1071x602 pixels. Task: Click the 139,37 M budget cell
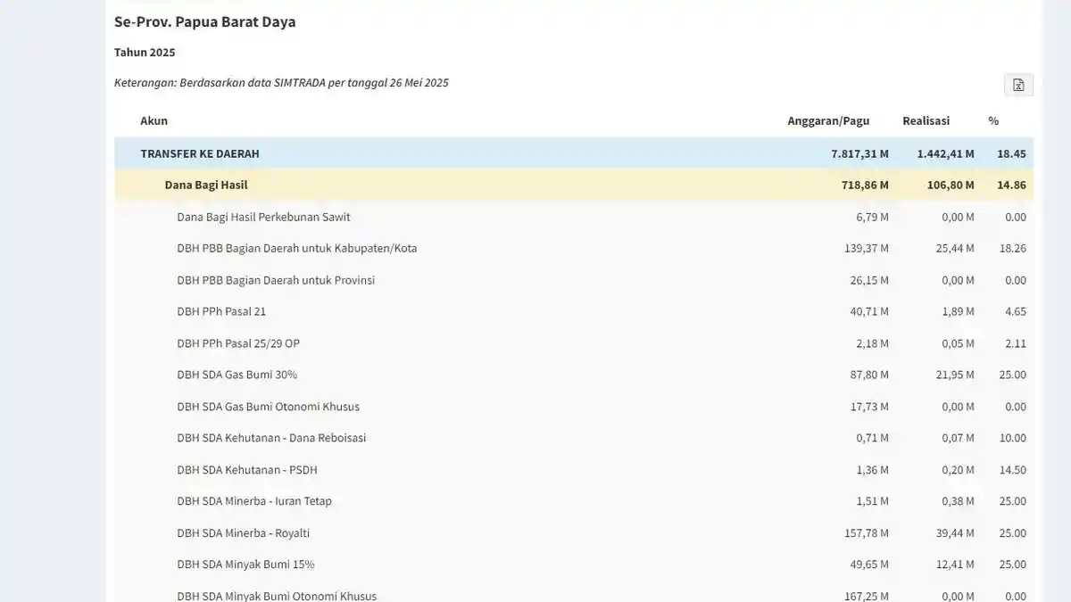(867, 248)
